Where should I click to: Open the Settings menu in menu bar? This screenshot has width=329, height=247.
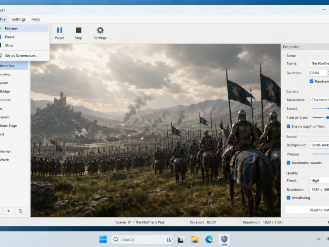tap(19, 19)
